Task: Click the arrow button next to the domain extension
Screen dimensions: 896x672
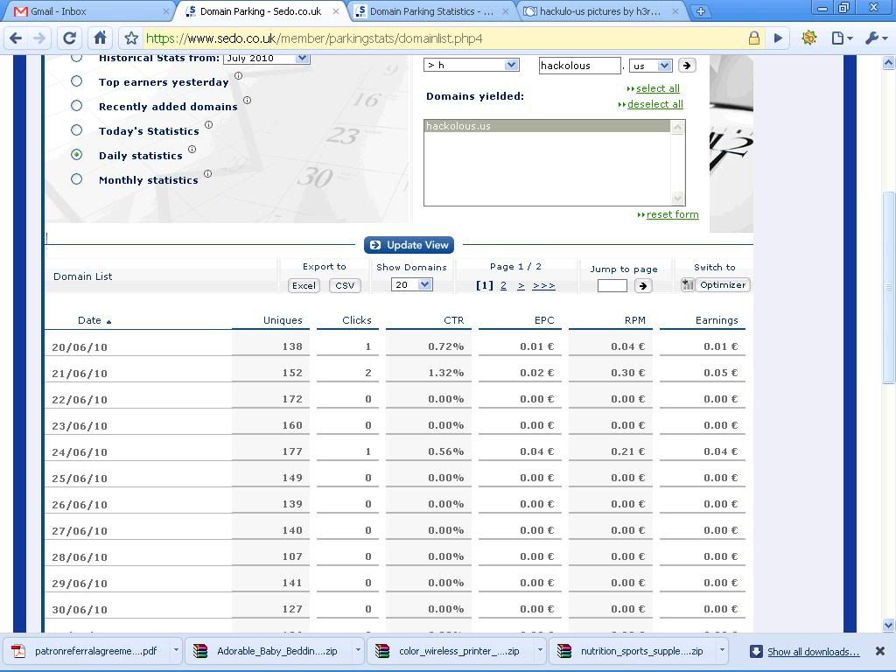Action: 687,66
